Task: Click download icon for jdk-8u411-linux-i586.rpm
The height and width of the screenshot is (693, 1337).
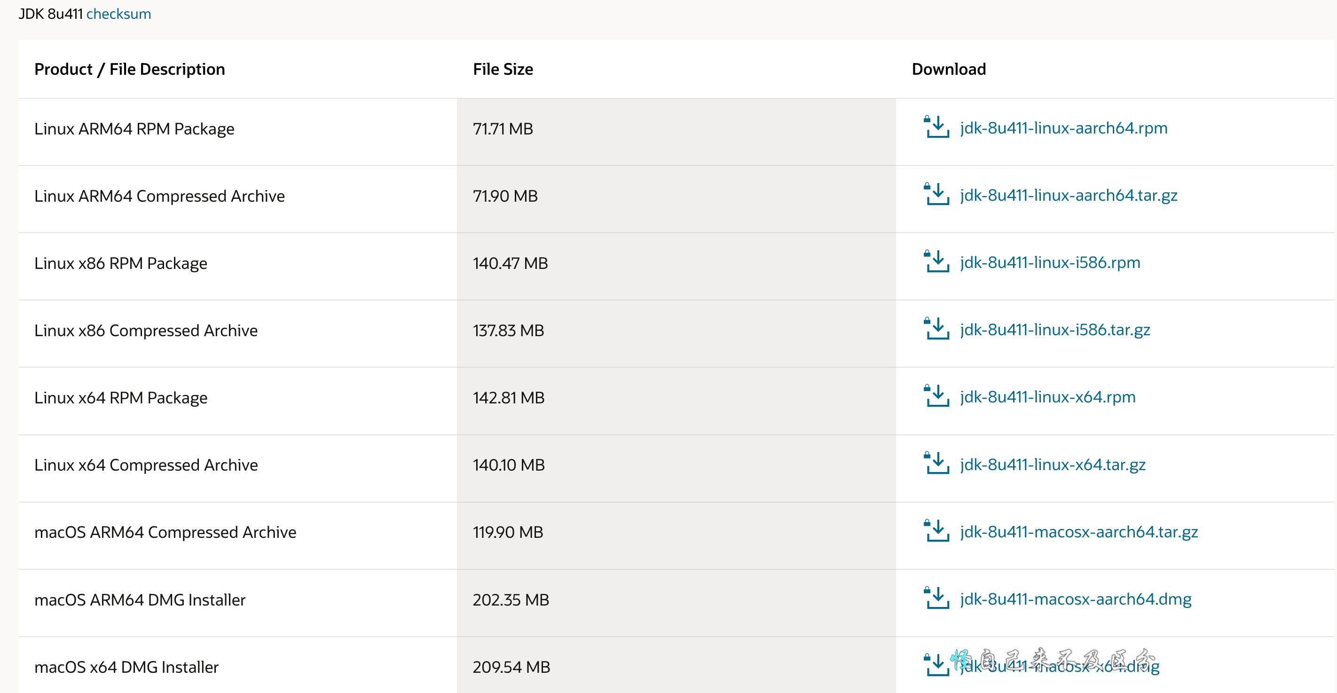Action: 936,261
